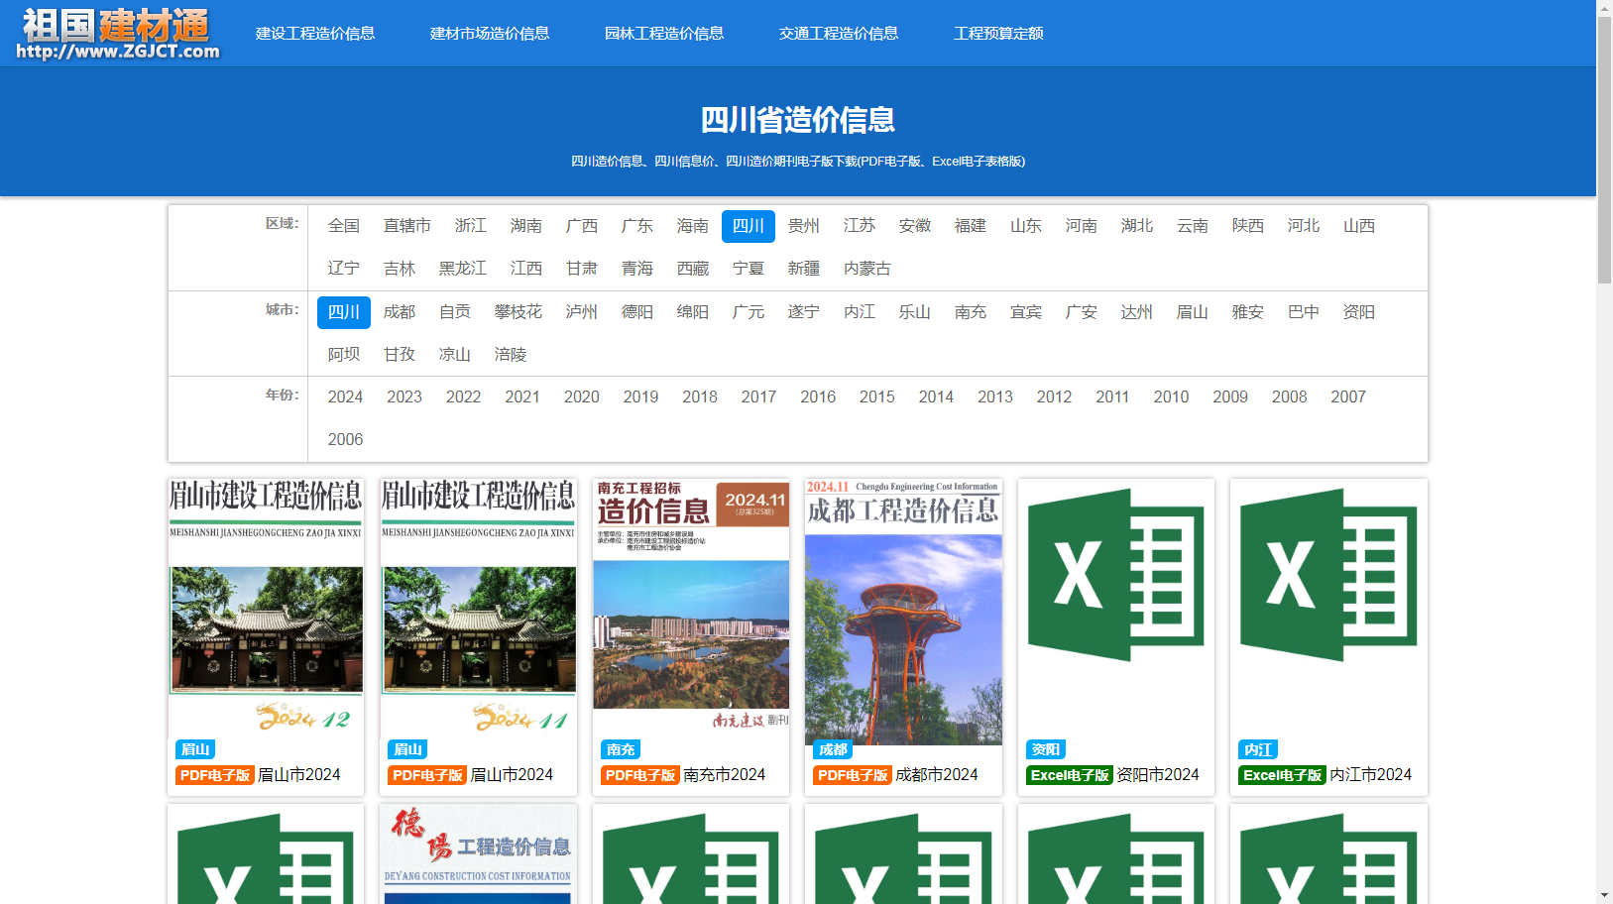The width and height of the screenshot is (1613, 904).
Task: Open 园林工程造价信息 nav menu
Action: 664,33
